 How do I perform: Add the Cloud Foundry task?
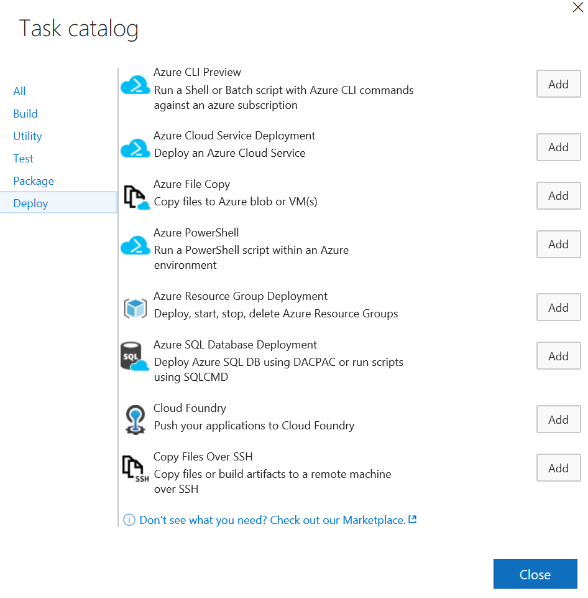[558, 419]
